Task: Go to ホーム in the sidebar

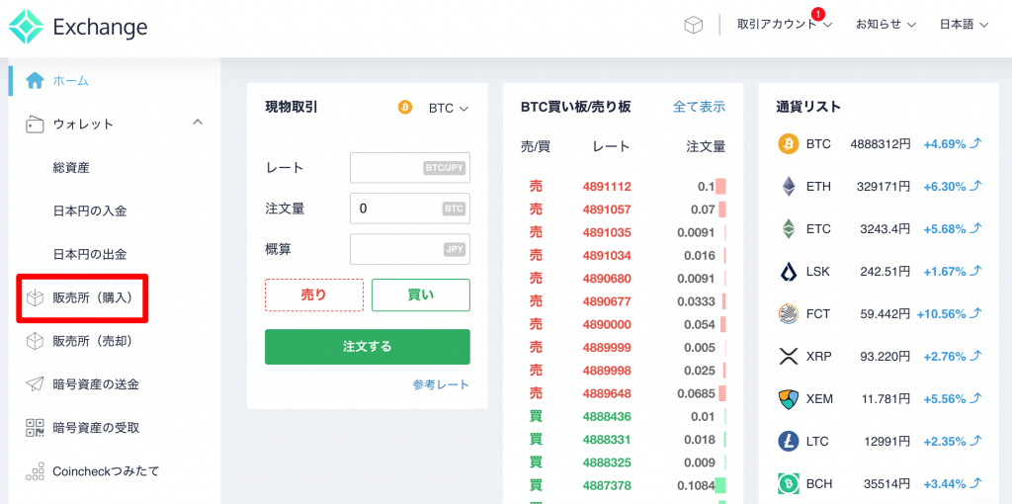Action: 70,80
